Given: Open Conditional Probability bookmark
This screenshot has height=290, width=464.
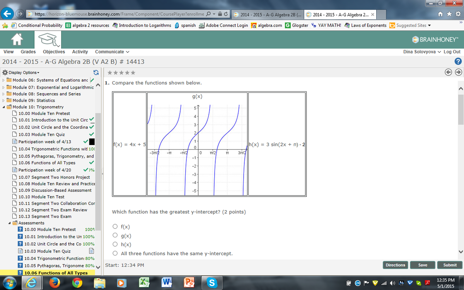Looking at the screenshot, I should point(36,25).
